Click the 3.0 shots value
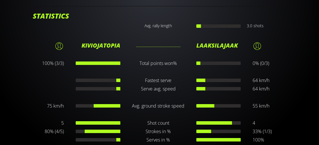This screenshot has width=319, height=145. [255, 26]
